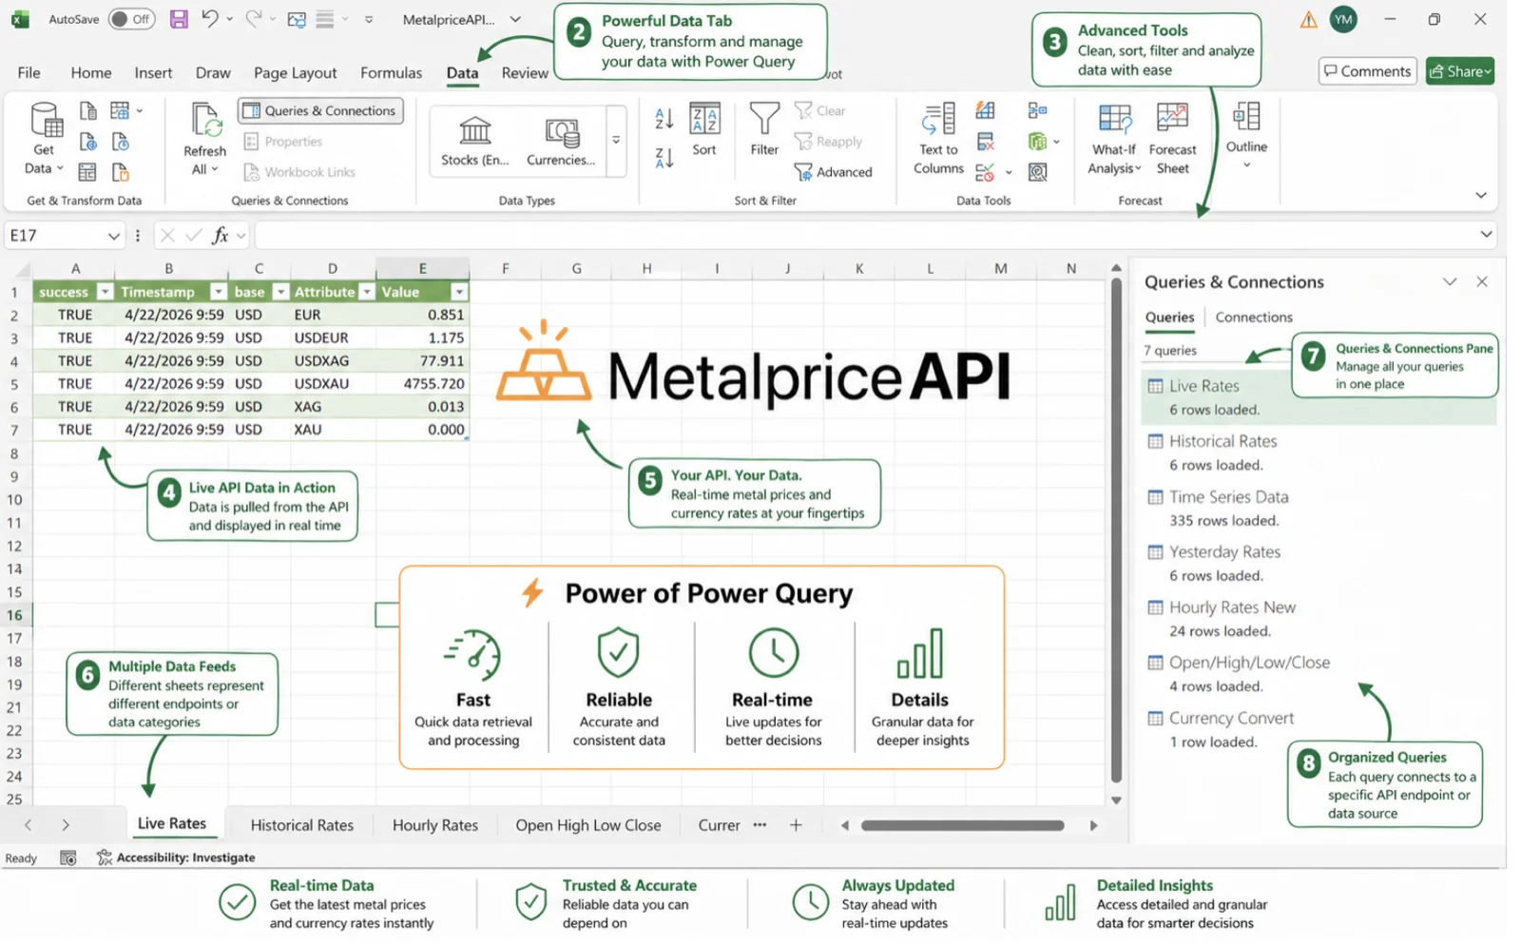The height and width of the screenshot is (944, 1521).
Task: Open Queries pane task options chevron
Action: point(1450,281)
